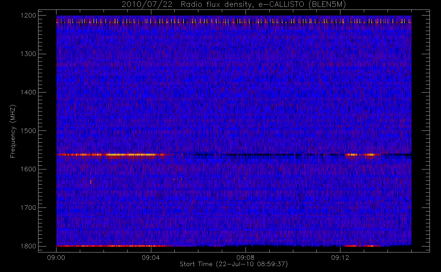Click the 09:00 time tick label
Viewport: 441px width, 272px height.
56,258
